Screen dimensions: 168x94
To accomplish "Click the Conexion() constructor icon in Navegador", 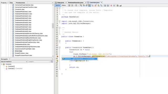I will [x=7, y=66].
